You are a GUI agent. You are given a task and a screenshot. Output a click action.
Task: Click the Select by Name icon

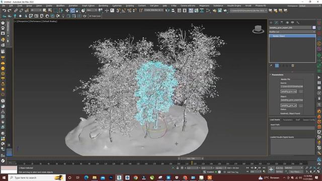tap(50, 10)
